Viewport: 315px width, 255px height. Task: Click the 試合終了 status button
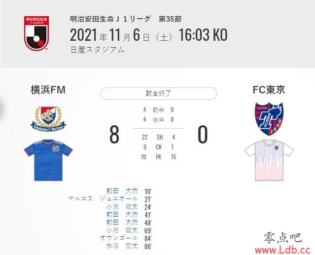click(159, 93)
